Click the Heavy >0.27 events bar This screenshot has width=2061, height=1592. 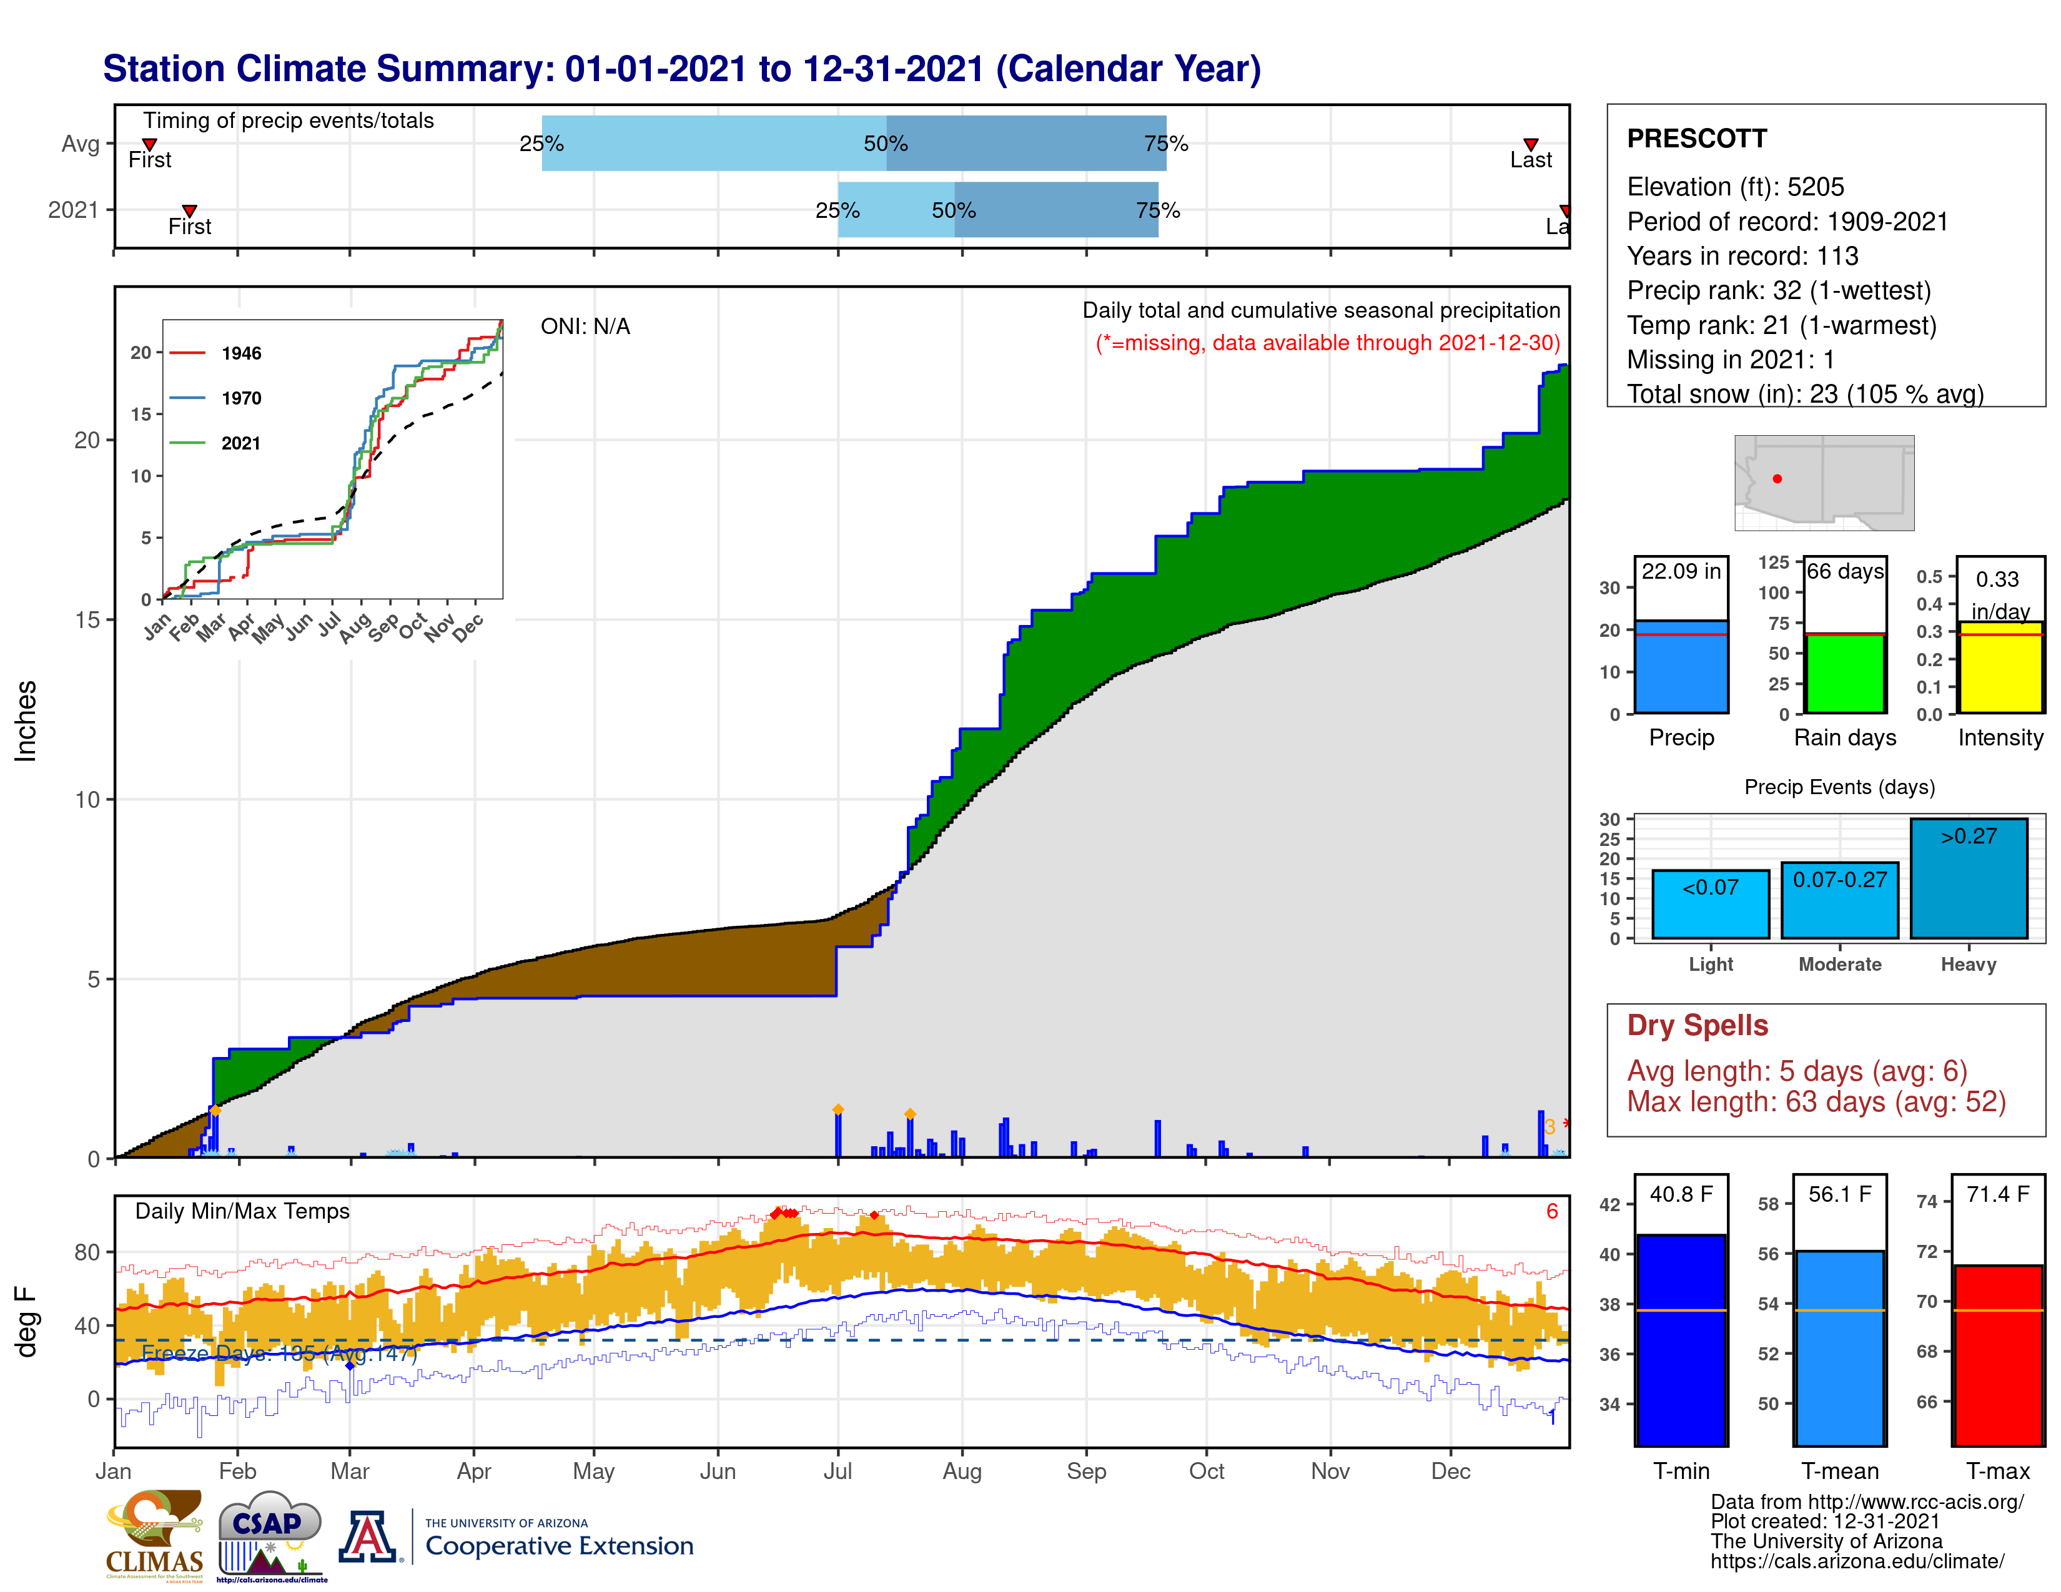click(x=1969, y=878)
